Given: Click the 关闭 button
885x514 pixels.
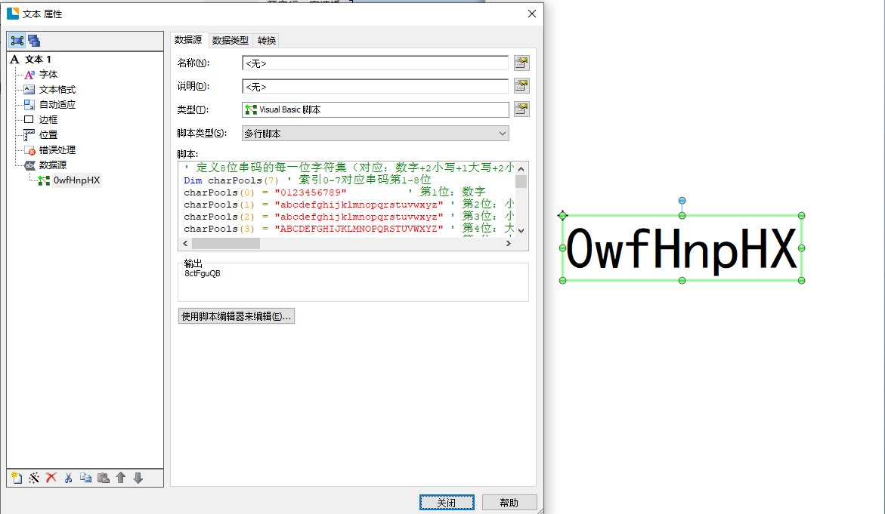Looking at the screenshot, I should coord(447,503).
